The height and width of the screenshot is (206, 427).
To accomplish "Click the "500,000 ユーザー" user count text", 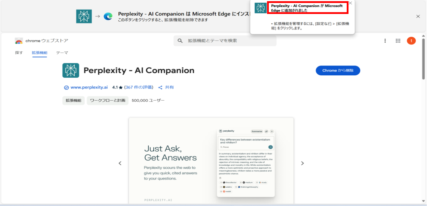I will (148, 101).
